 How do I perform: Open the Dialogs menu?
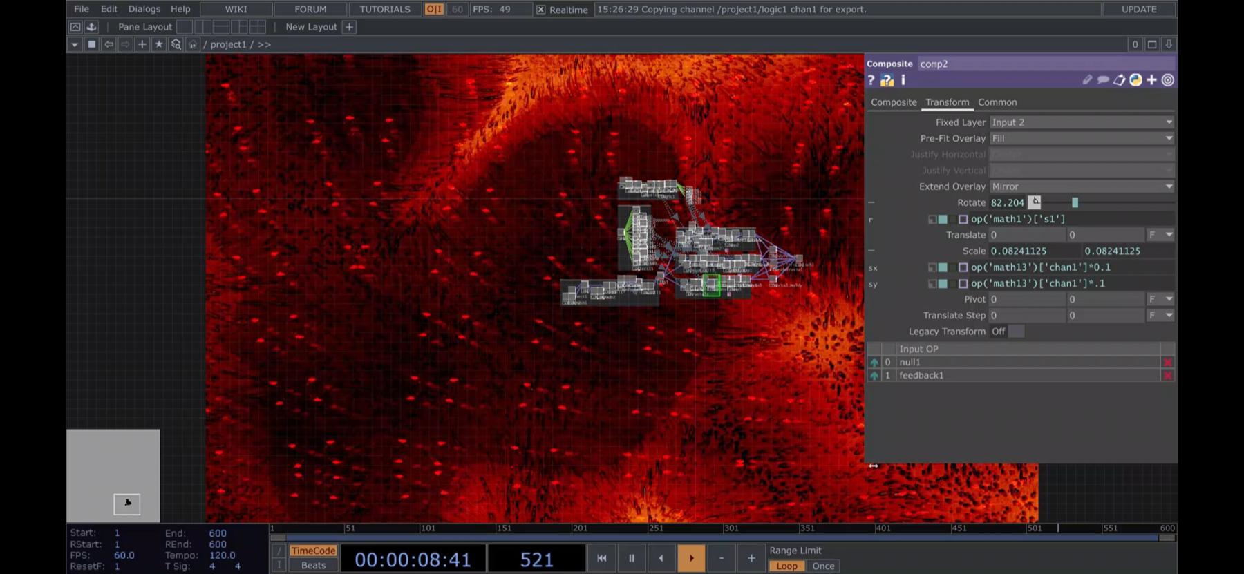tap(144, 9)
